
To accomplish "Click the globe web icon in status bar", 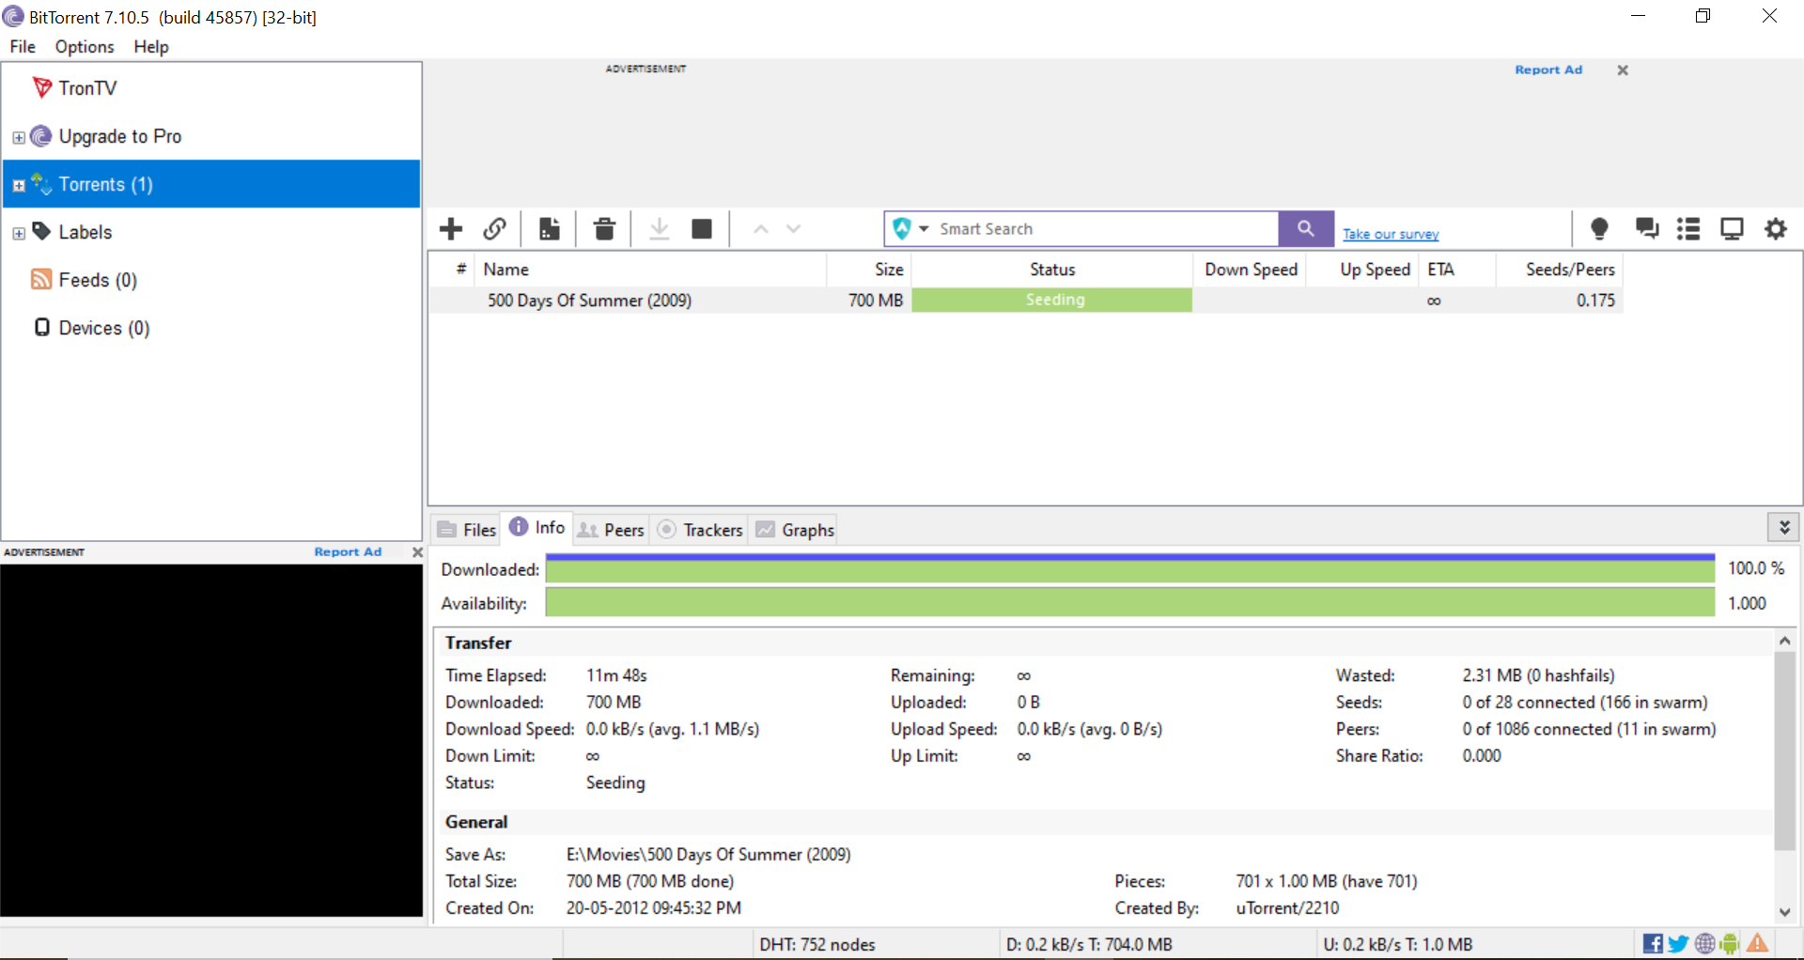I will [1705, 944].
